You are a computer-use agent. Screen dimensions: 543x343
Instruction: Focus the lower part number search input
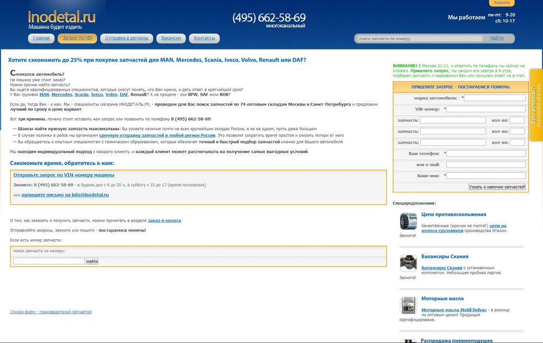[x=49, y=261]
